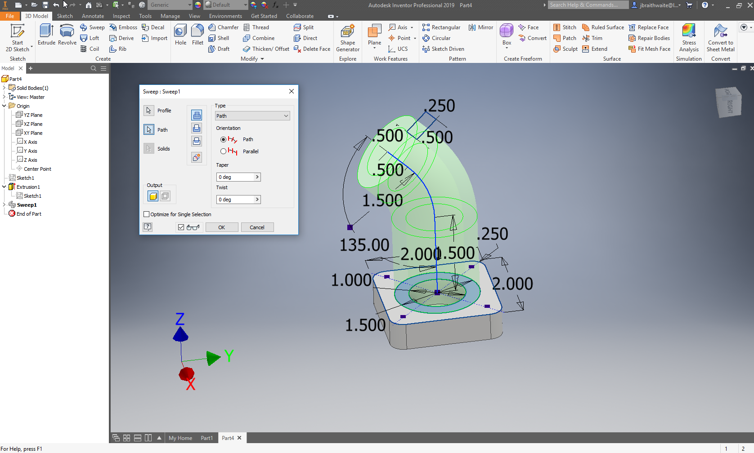
Task: Select the Thread tool
Action: click(x=256, y=27)
